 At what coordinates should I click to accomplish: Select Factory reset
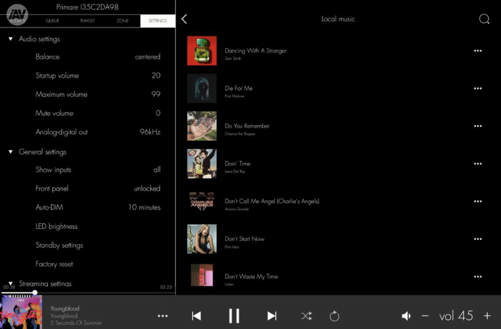pyautogui.click(x=54, y=264)
